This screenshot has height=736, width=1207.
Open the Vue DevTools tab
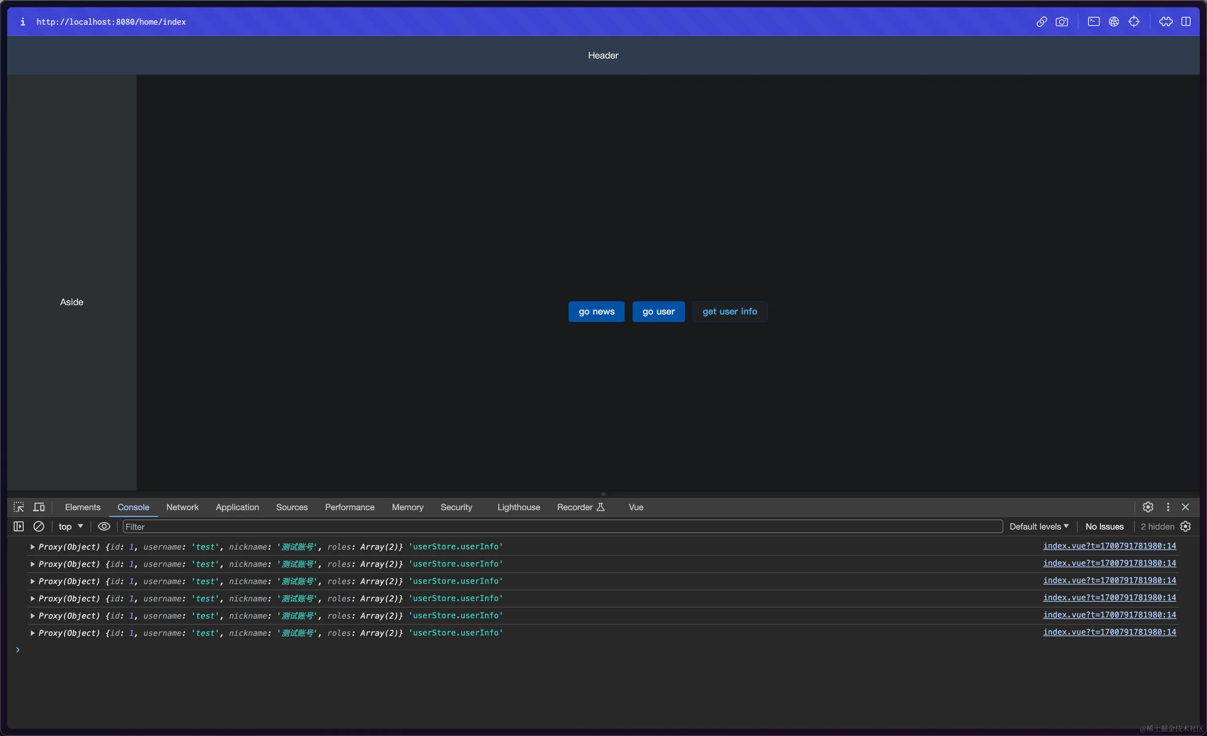click(x=635, y=507)
